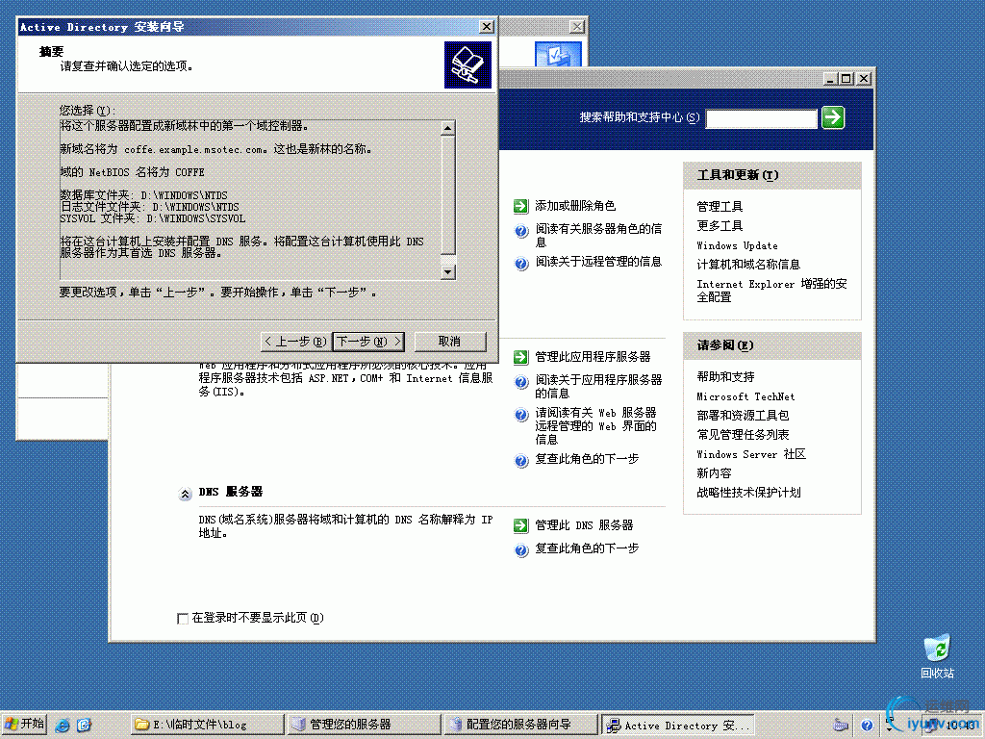Click help icon beside 阅读关于远程管理的信息

click(521, 264)
